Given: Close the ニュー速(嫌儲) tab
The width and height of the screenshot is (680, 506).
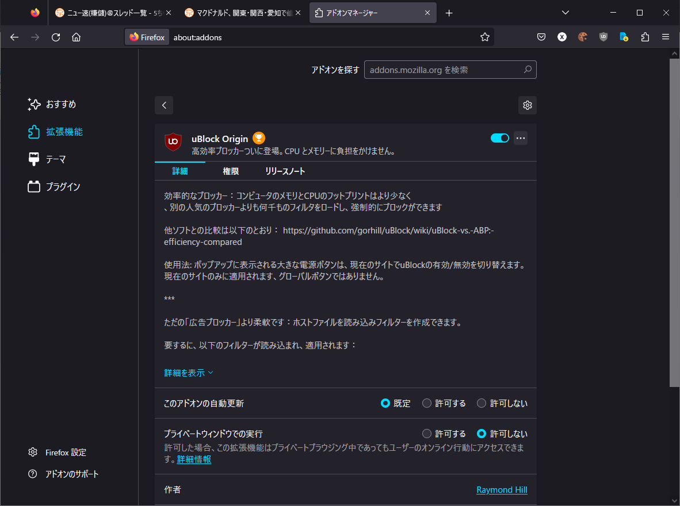Looking at the screenshot, I should point(169,13).
